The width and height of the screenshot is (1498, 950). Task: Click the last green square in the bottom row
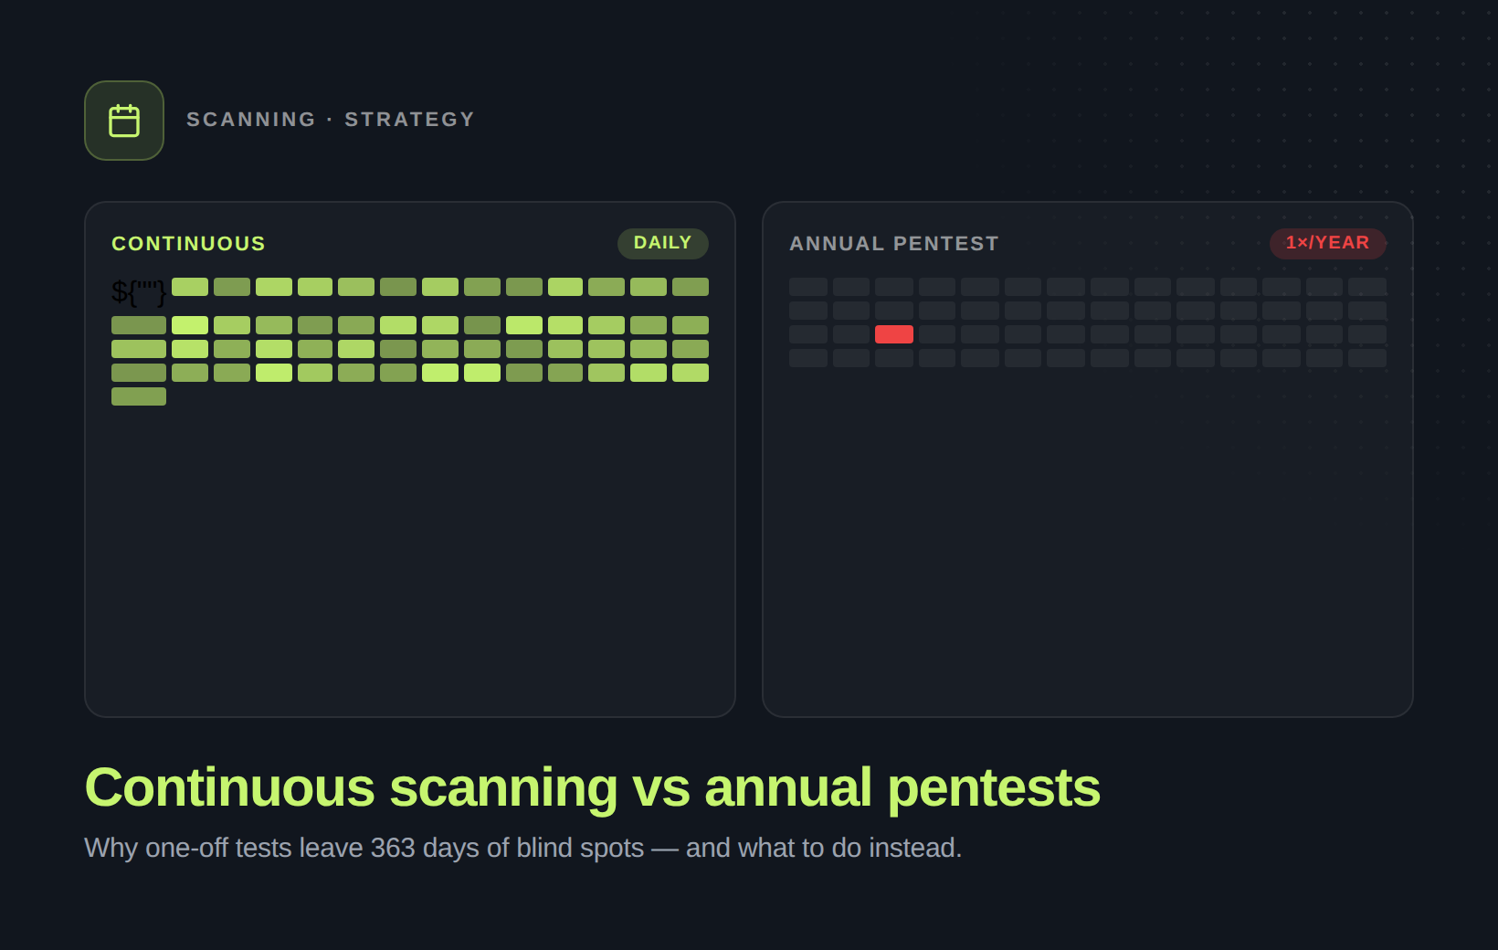691,372
